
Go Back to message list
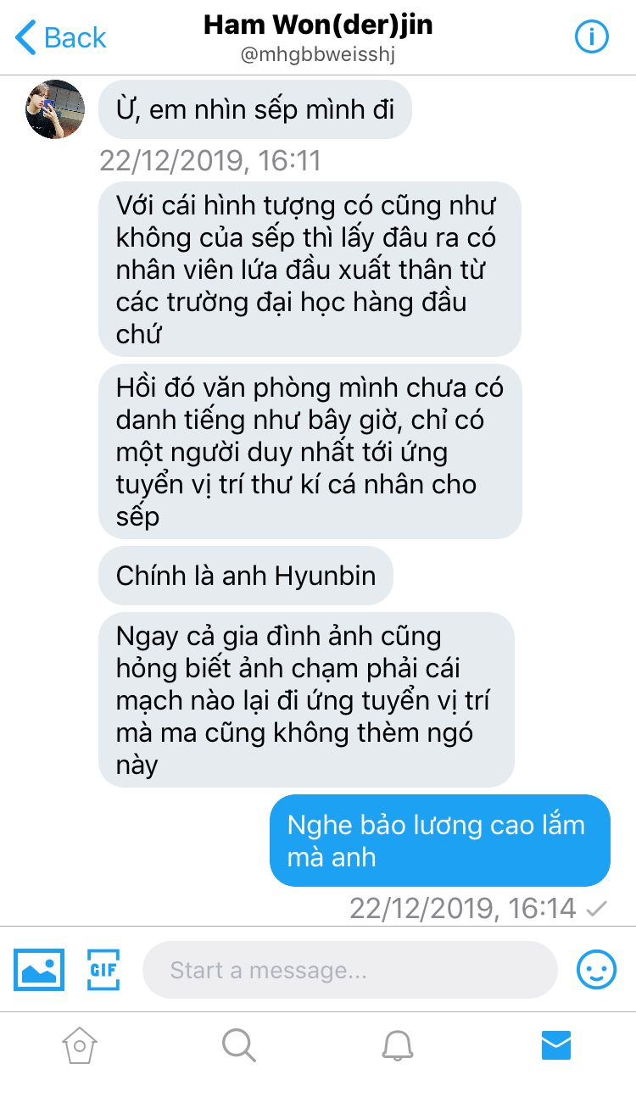[61, 37]
